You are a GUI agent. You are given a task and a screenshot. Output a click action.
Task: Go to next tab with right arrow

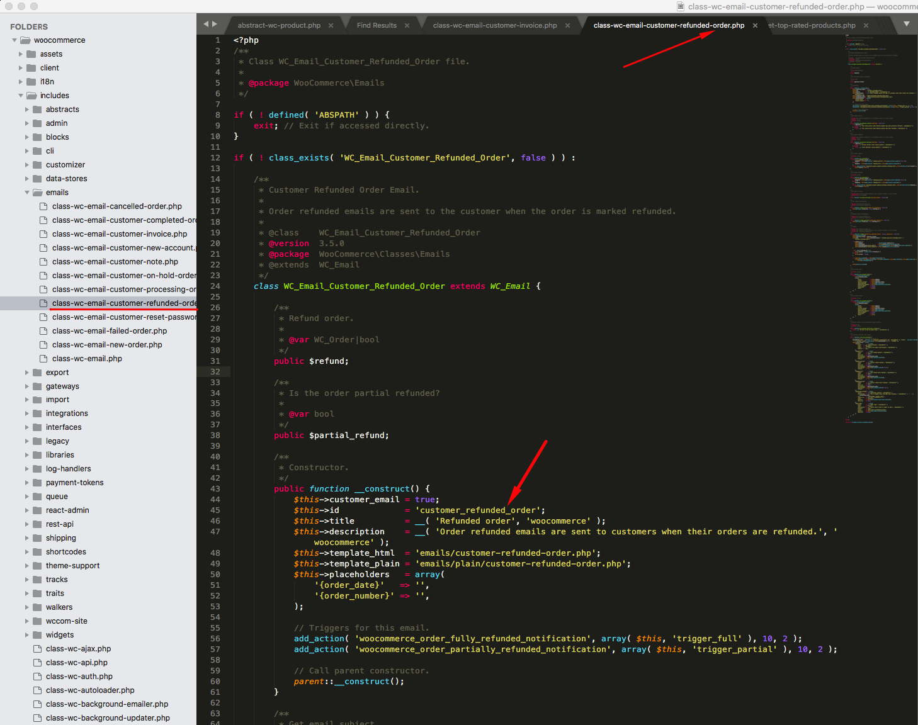pyautogui.click(x=215, y=24)
